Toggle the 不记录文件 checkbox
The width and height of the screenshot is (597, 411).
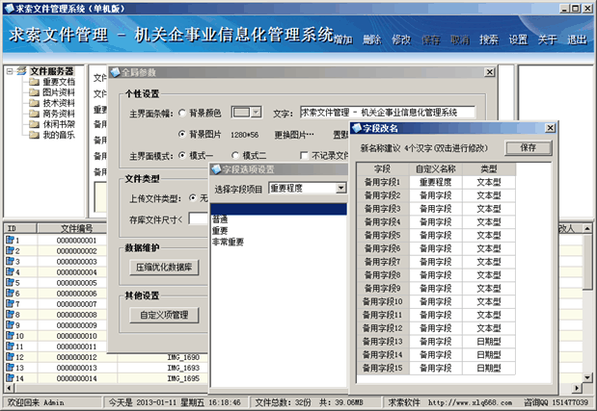point(304,155)
